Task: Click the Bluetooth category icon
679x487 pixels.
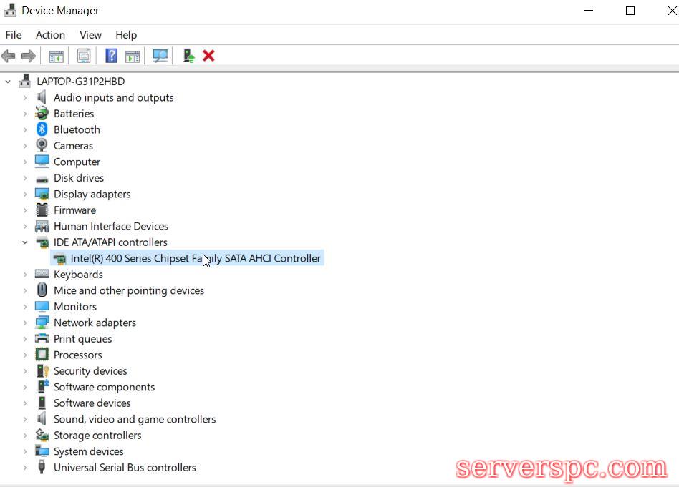Action: pyautogui.click(x=42, y=129)
